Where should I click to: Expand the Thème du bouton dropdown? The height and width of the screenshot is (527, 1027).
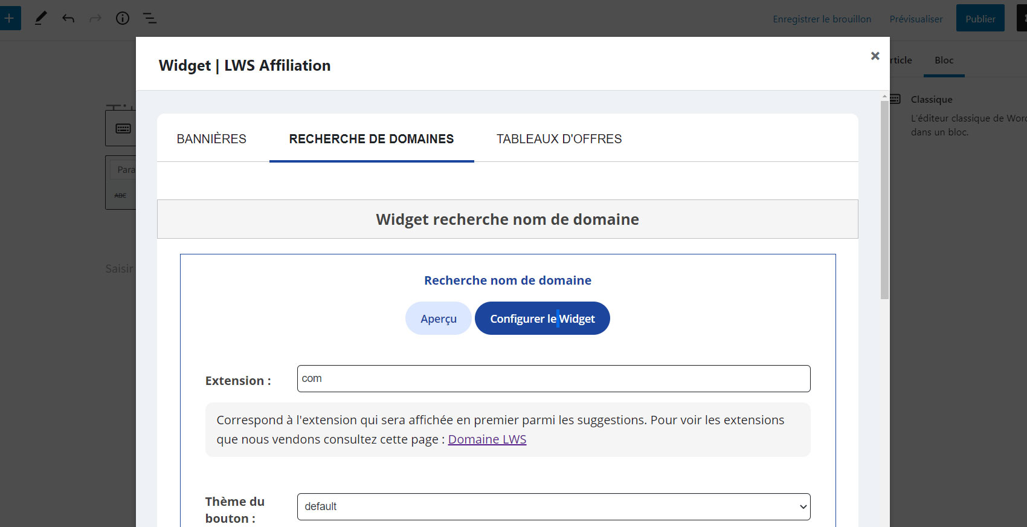click(553, 506)
